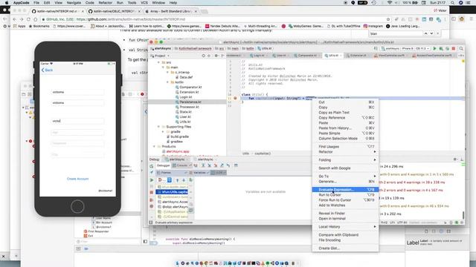Tap Back button in iPhone simulator
This screenshot has height=267, width=476.
(x=47, y=70)
